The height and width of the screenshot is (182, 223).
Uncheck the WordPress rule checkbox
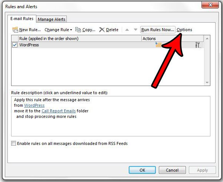point(15,45)
